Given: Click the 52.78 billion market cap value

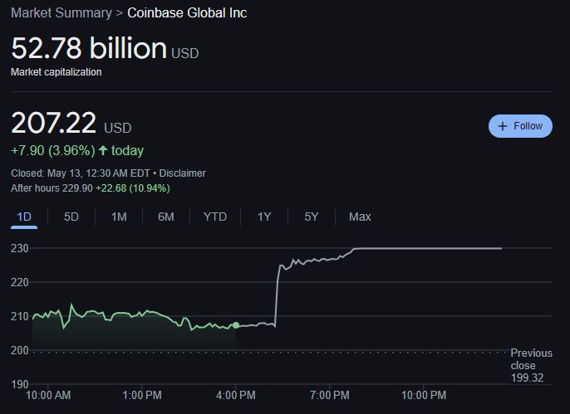Looking at the screenshot, I should (x=89, y=48).
